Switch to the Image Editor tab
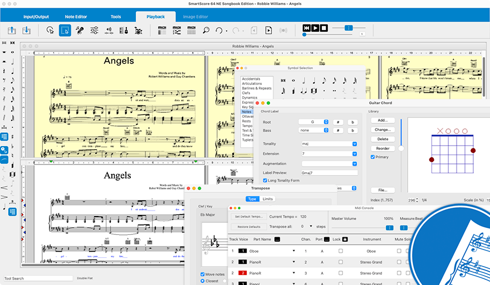The width and height of the screenshot is (490, 285). tap(195, 17)
